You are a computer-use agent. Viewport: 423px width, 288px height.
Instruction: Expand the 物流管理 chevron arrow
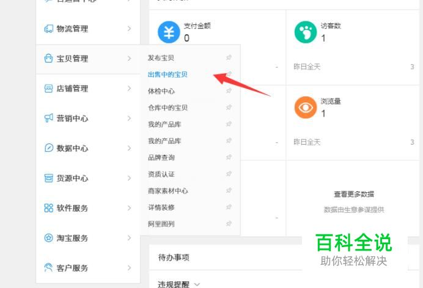click(129, 29)
